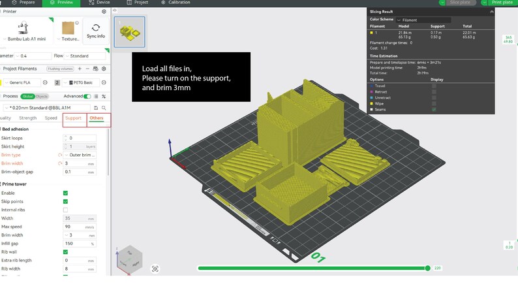Click the Sync info icon
The width and height of the screenshot is (518, 294).
tap(96, 28)
